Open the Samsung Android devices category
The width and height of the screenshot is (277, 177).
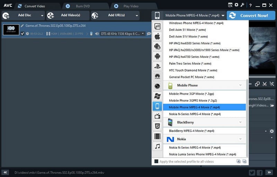click(157, 46)
